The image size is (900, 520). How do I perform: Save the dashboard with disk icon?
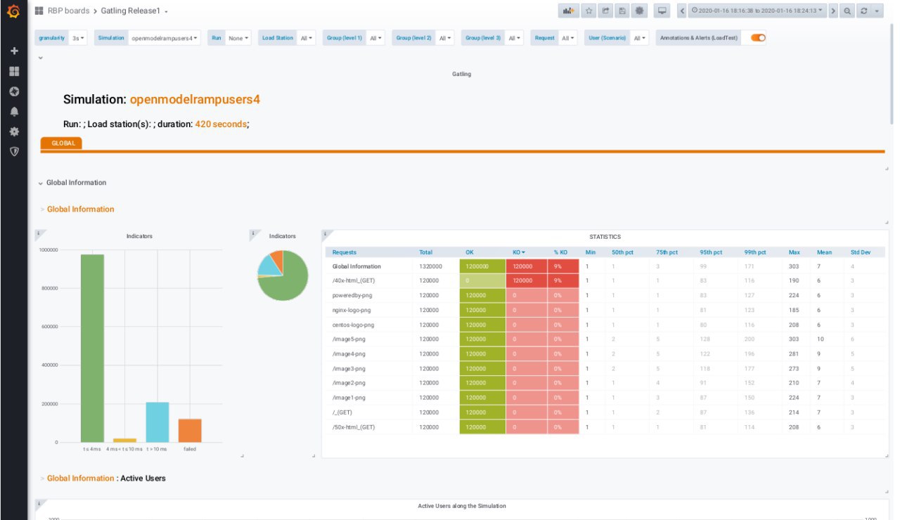[x=622, y=11]
